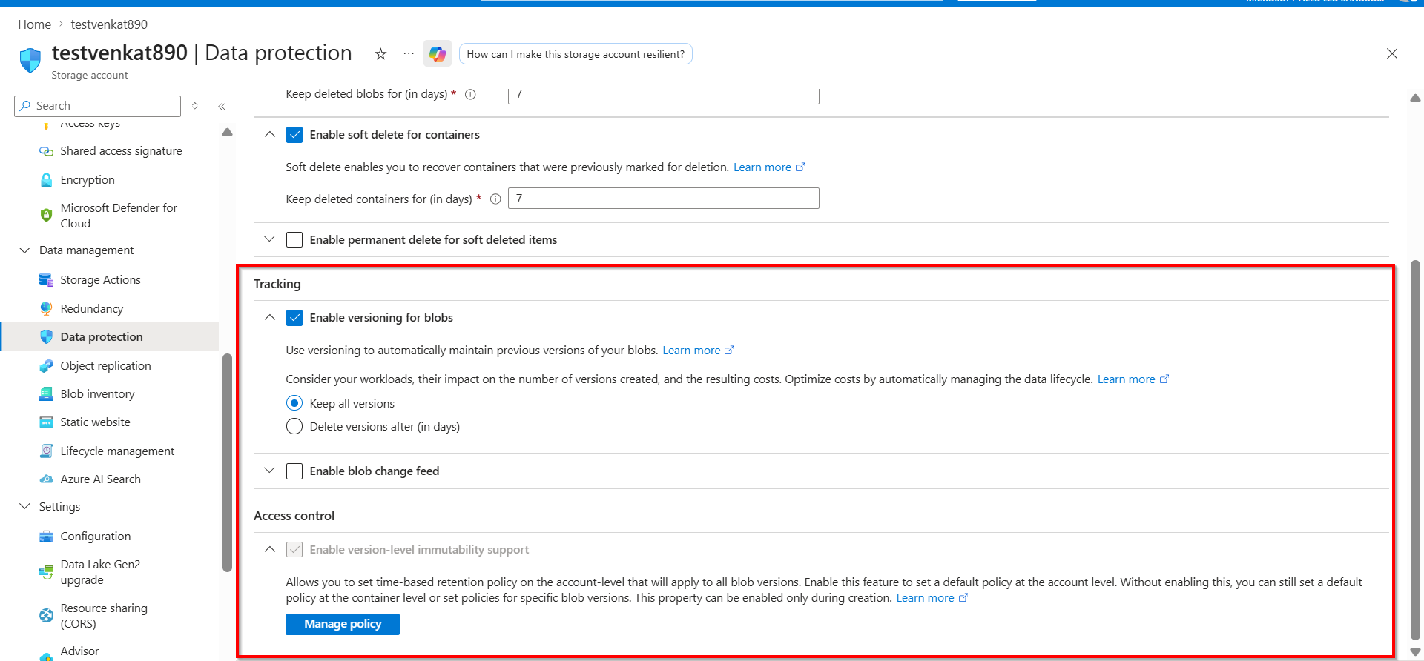This screenshot has height=661, width=1424.
Task: Open Lifecycle management in sidebar
Action: 107,451
